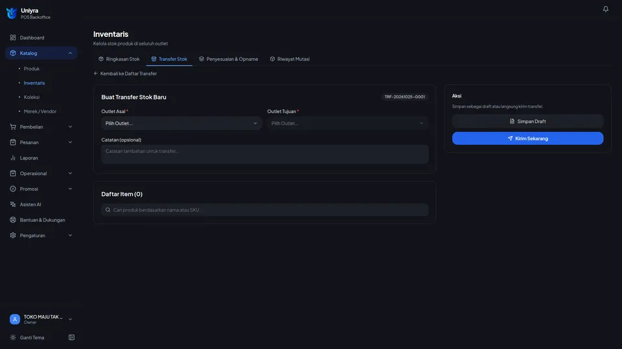
Task: Click the Simpan Draft button
Action: 527,121
